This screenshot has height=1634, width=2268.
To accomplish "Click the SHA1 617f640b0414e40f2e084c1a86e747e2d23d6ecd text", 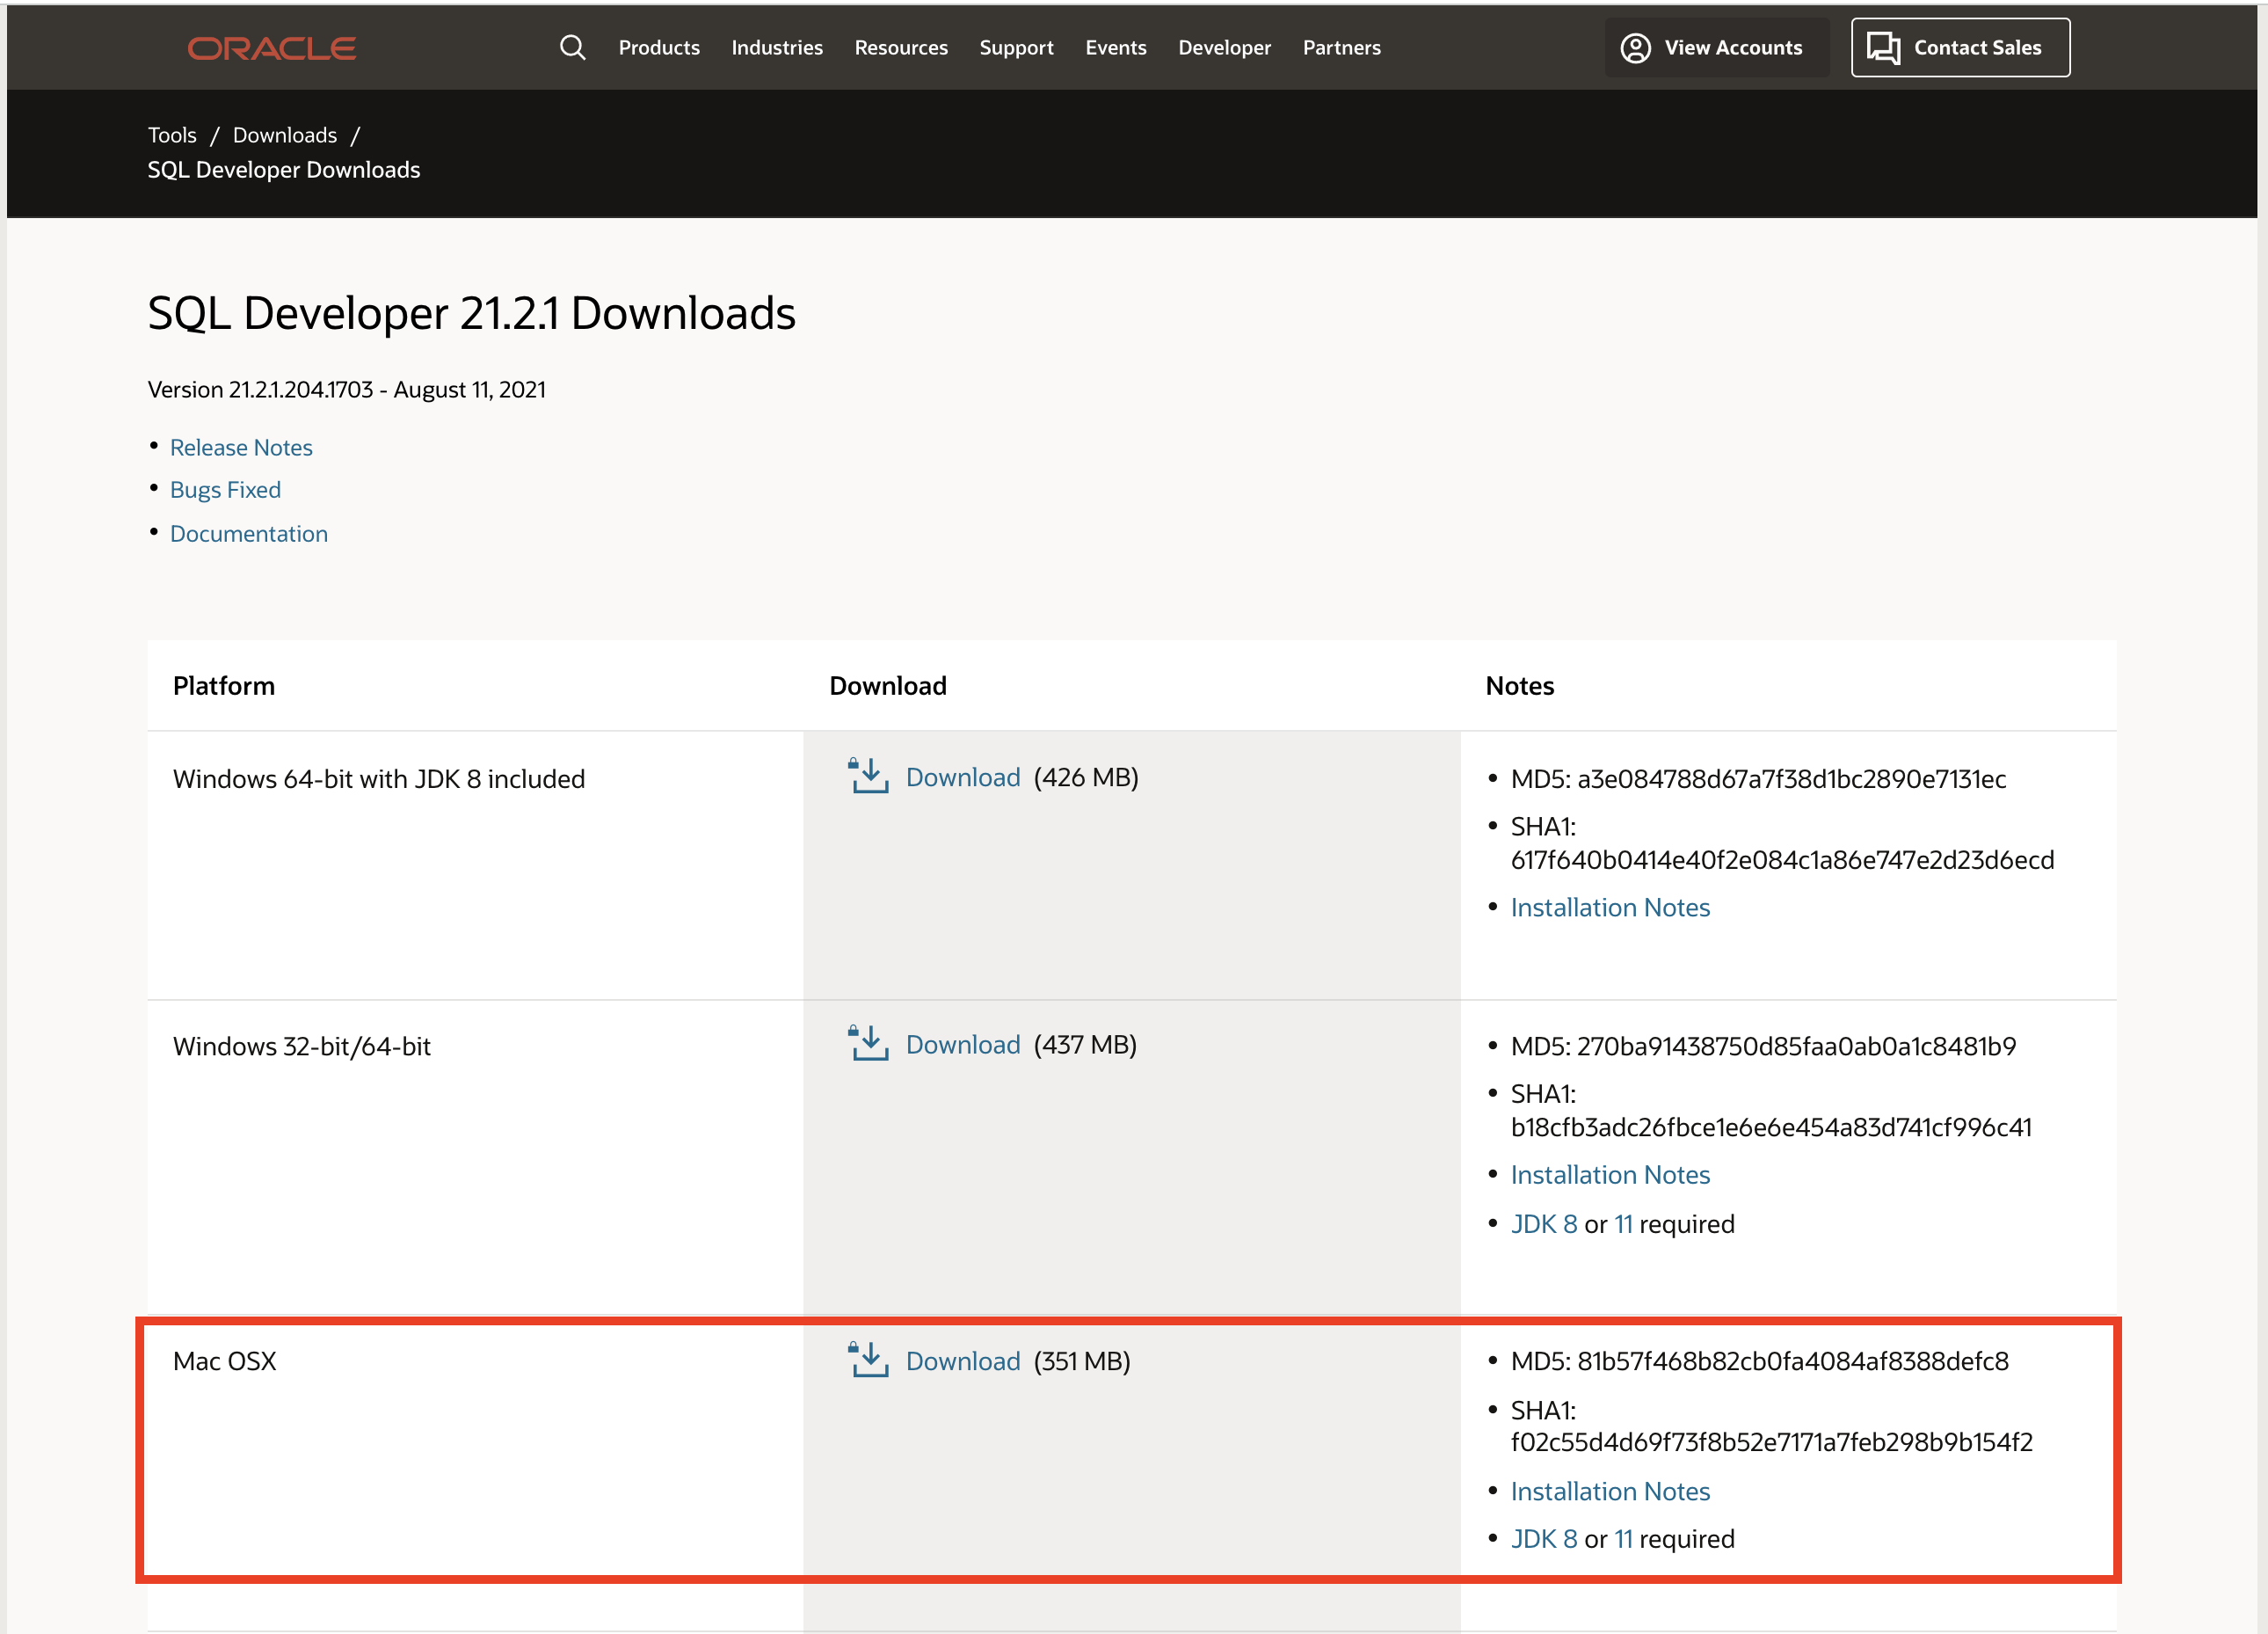I will 1782,843.
